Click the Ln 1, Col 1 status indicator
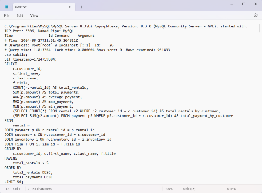Viewport: 262px width, 193px height. pos(13,188)
